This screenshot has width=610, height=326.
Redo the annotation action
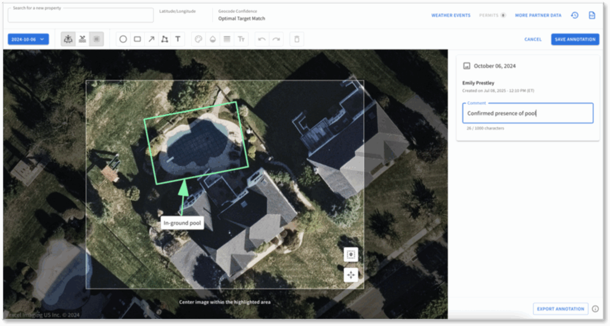pos(275,39)
